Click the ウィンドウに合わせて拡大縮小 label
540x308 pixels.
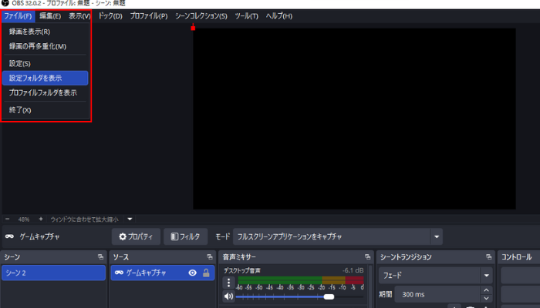pyautogui.click(x=84, y=219)
